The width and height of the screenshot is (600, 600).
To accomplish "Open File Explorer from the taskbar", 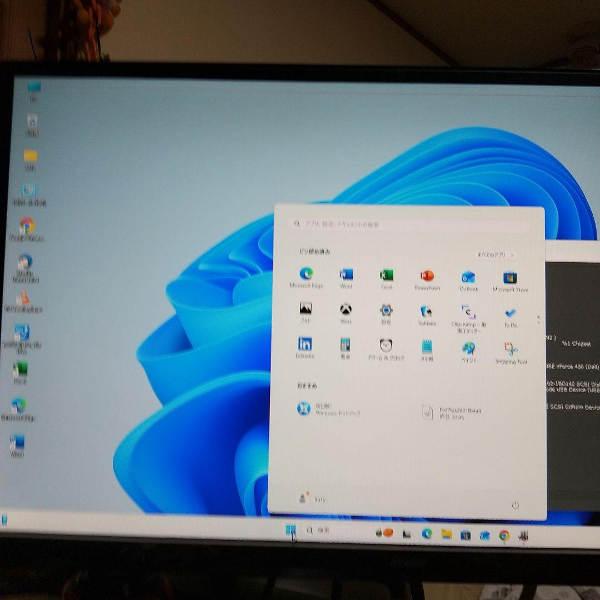I will [x=446, y=534].
